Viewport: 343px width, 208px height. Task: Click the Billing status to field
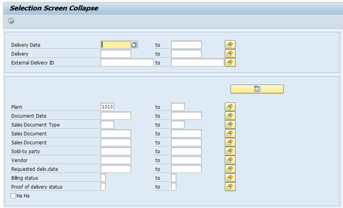coord(174,178)
